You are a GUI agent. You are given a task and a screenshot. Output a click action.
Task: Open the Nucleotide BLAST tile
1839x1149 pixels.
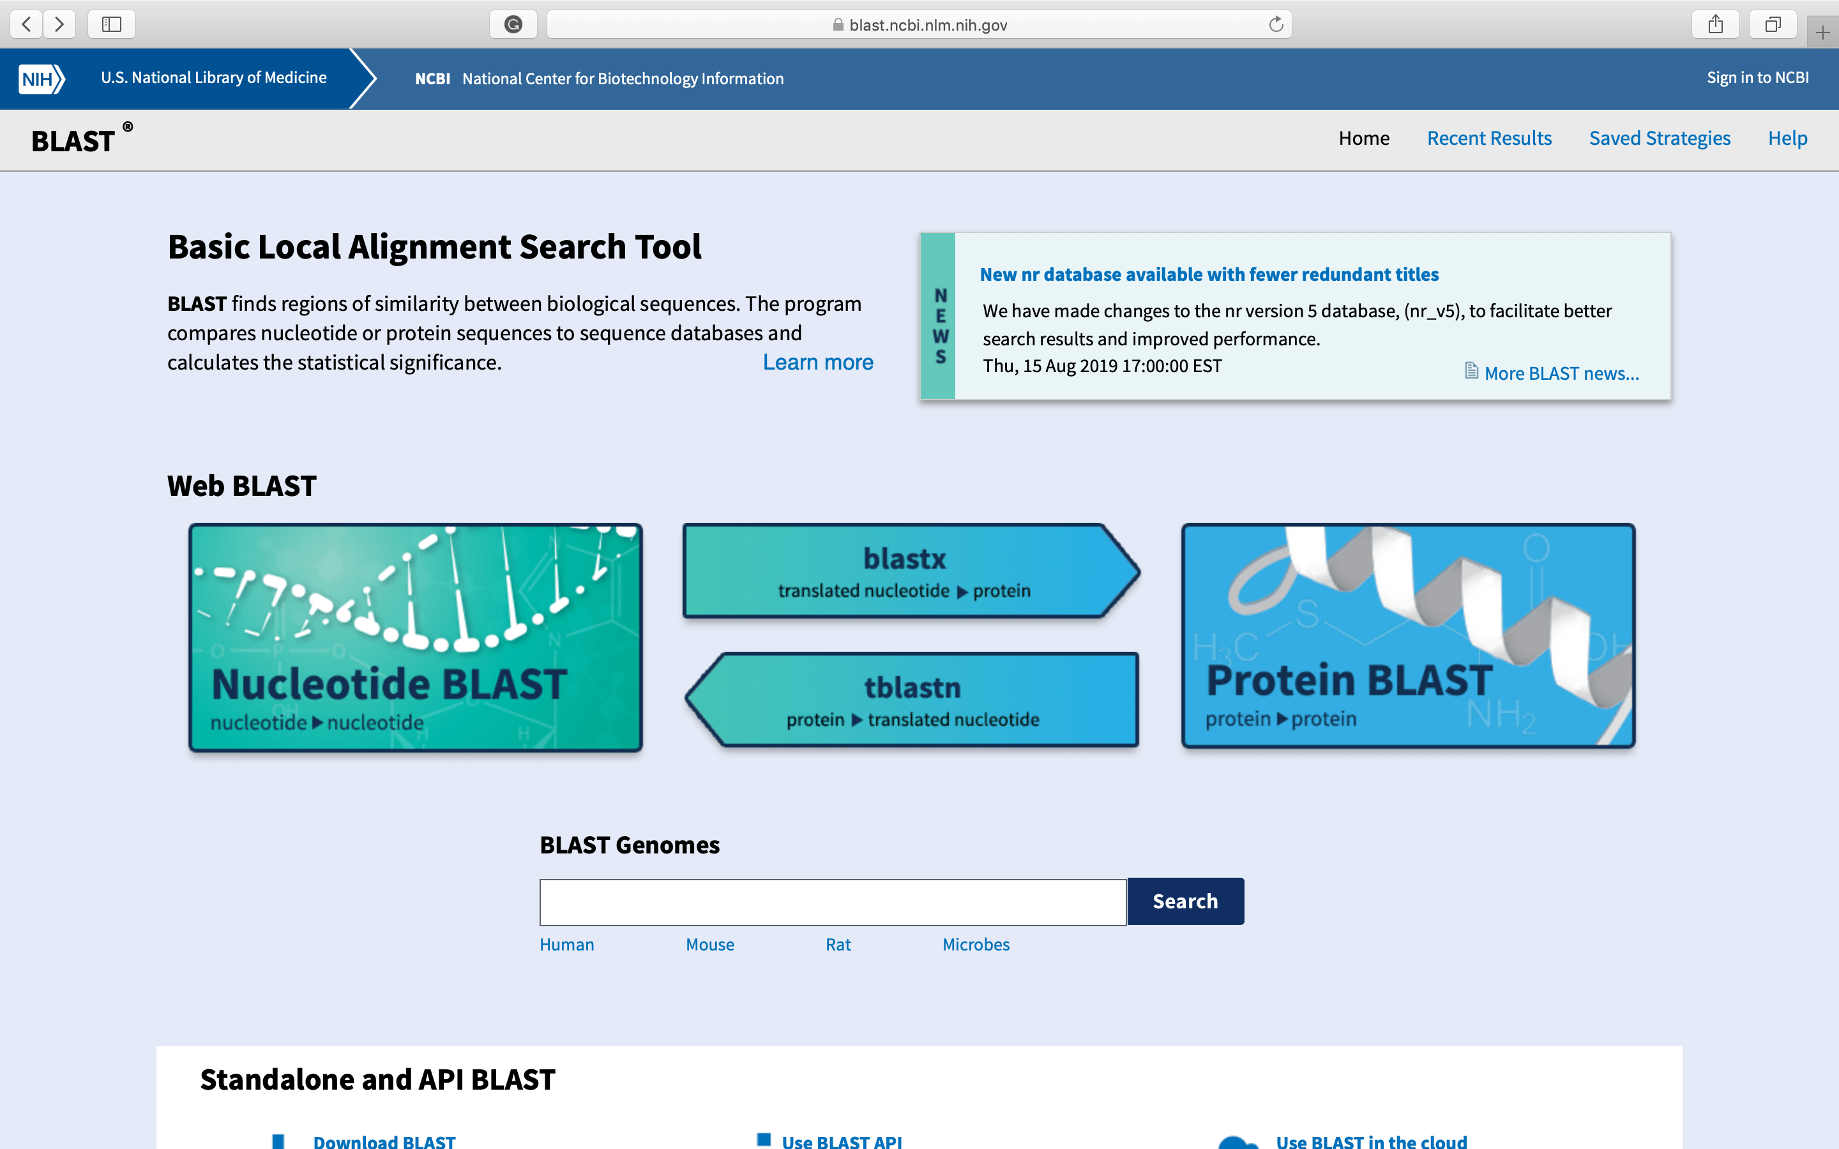tap(416, 637)
